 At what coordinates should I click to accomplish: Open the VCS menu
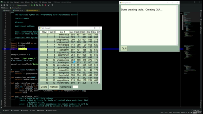point(40,2)
